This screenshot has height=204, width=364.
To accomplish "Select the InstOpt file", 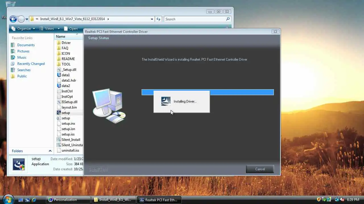I will coord(65,97).
